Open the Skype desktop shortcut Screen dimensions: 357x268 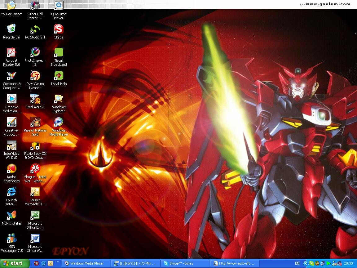tap(59, 32)
